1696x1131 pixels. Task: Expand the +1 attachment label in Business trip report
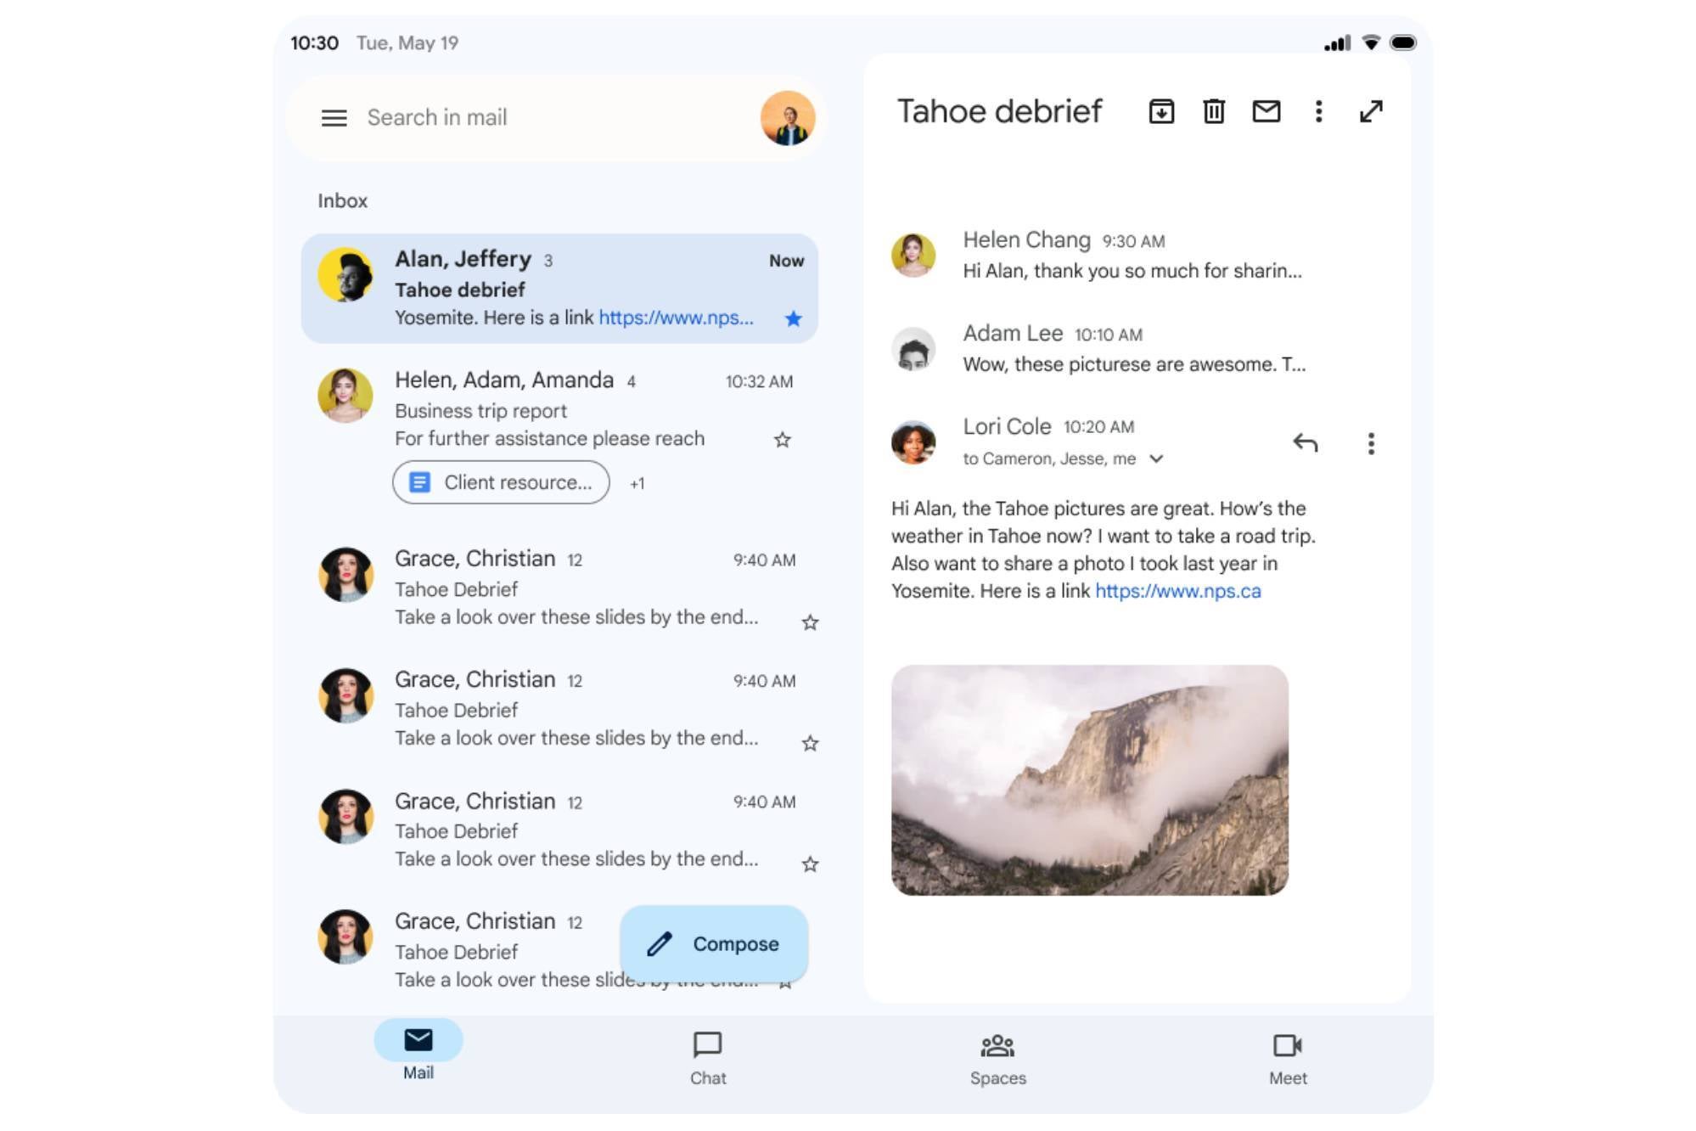(x=636, y=482)
